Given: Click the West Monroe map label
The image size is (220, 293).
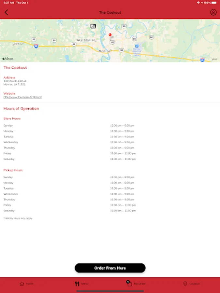Looking at the screenshot, I should pos(86,40).
